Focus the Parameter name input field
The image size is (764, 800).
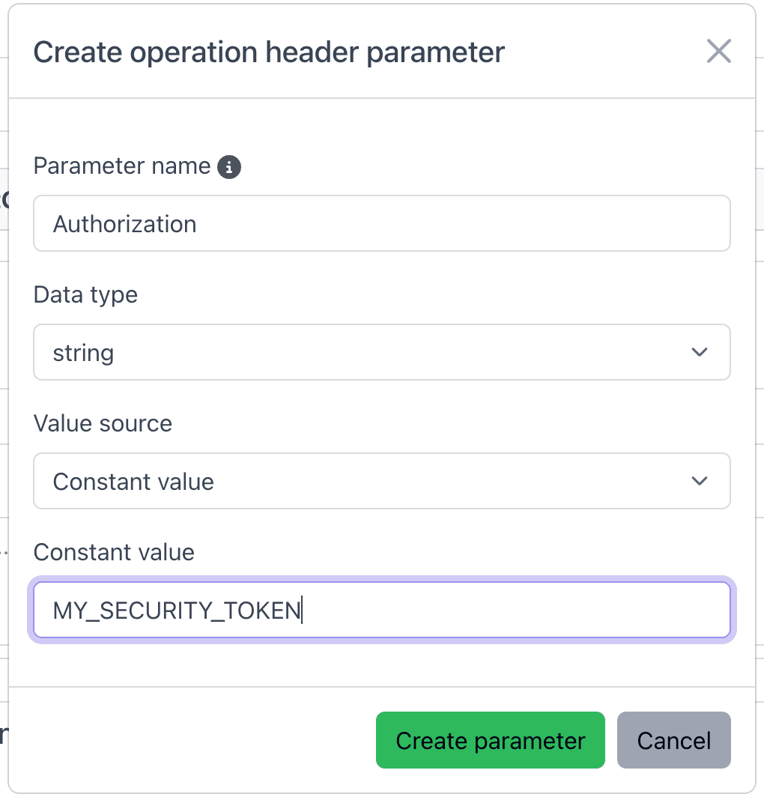pos(449,224)
